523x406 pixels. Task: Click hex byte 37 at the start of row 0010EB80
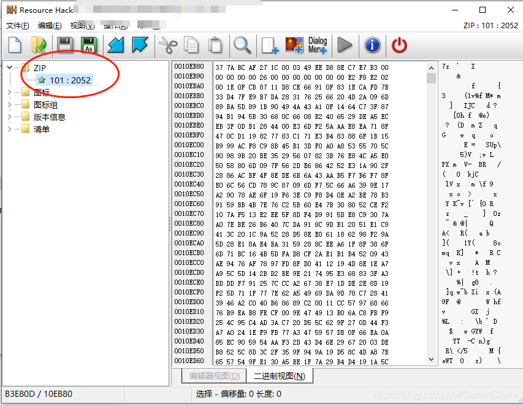point(219,67)
